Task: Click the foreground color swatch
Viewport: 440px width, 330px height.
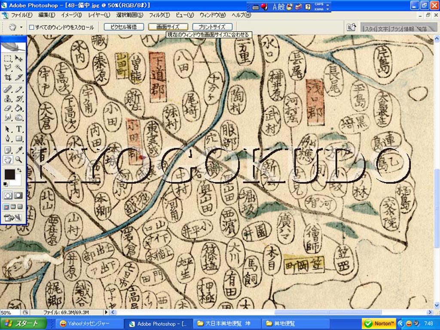Action: [x=9, y=174]
